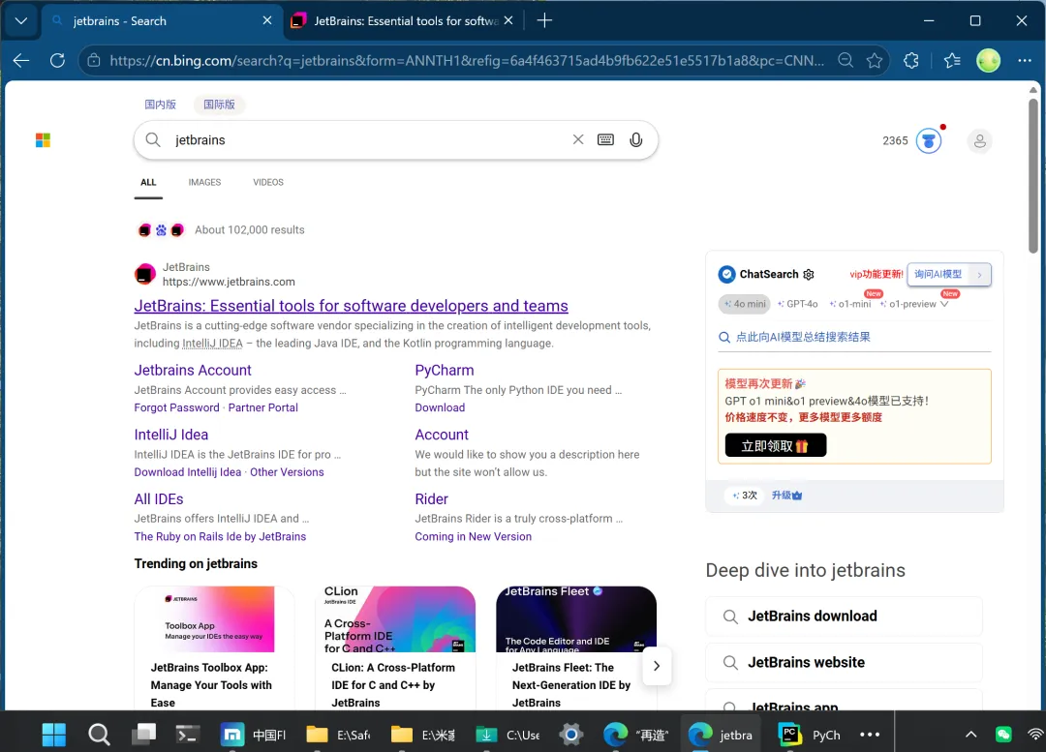Open ChatSearch settings gear icon

(x=809, y=274)
